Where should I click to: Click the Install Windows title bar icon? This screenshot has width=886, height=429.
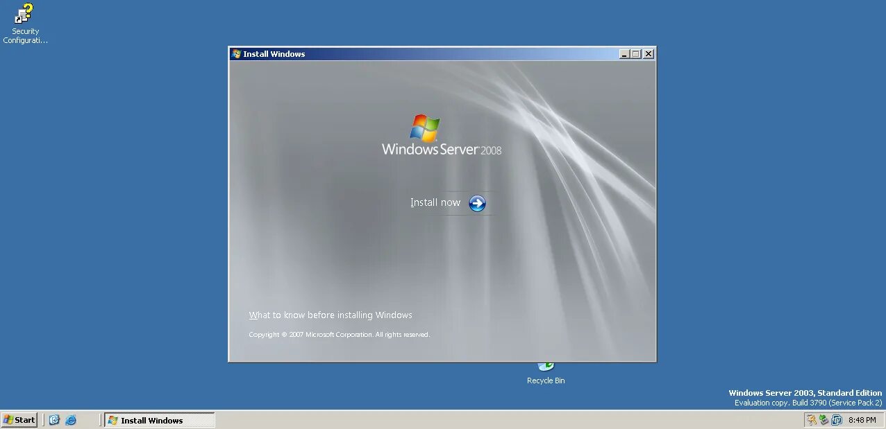pos(236,54)
